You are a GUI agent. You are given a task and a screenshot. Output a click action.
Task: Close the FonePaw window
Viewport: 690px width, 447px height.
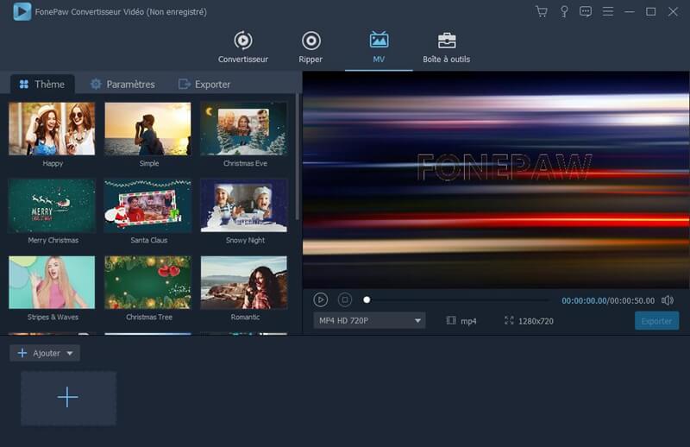tap(673, 11)
